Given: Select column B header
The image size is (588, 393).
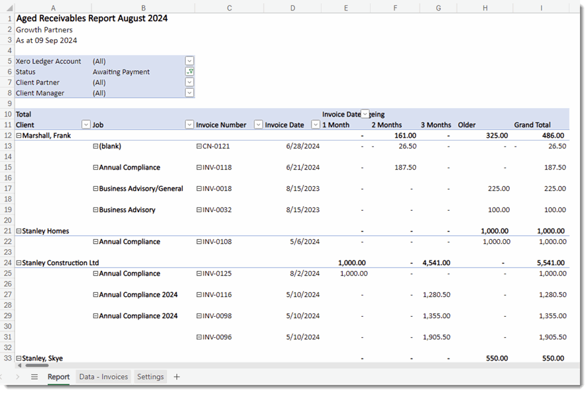Looking at the screenshot, I should click(x=143, y=8).
